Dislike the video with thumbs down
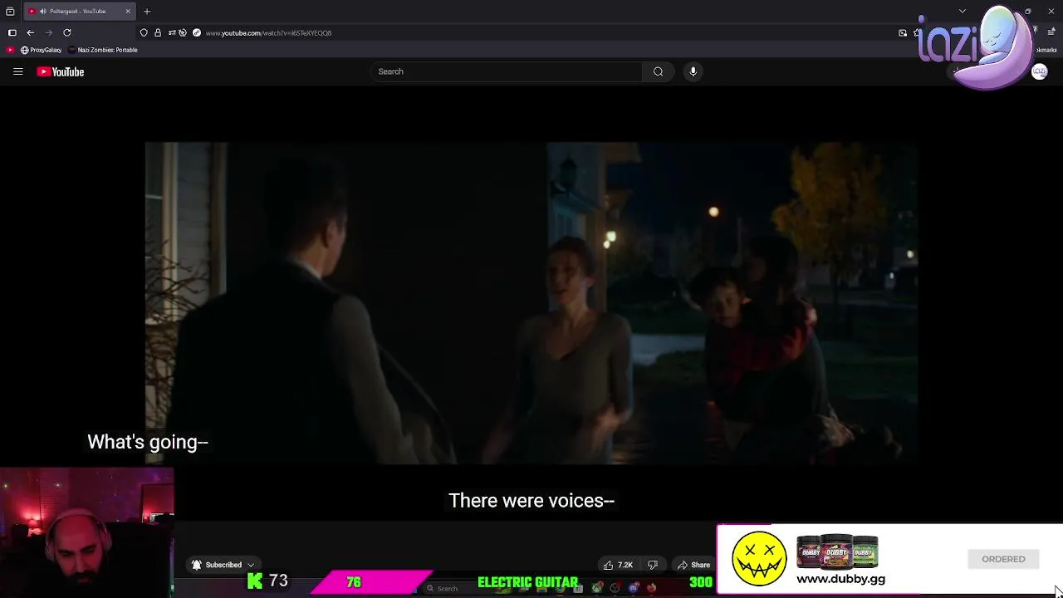The width and height of the screenshot is (1063, 598). click(653, 565)
